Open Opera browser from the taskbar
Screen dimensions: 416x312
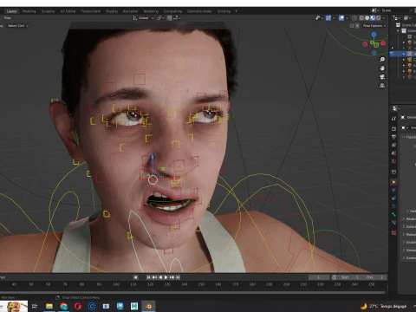tap(78, 306)
